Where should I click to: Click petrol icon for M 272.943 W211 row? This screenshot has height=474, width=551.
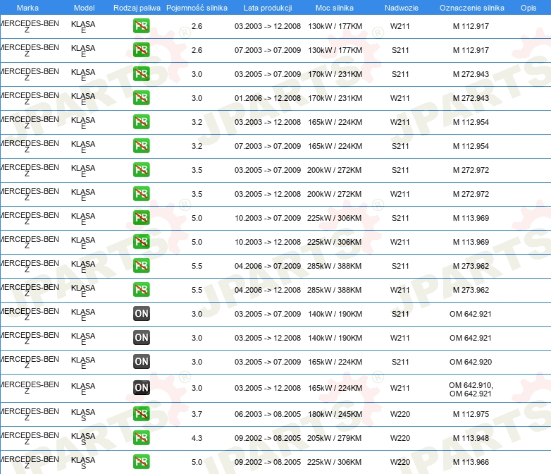tap(141, 98)
